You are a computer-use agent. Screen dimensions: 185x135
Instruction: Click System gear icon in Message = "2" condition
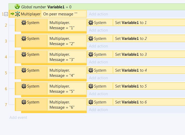tap(24, 39)
